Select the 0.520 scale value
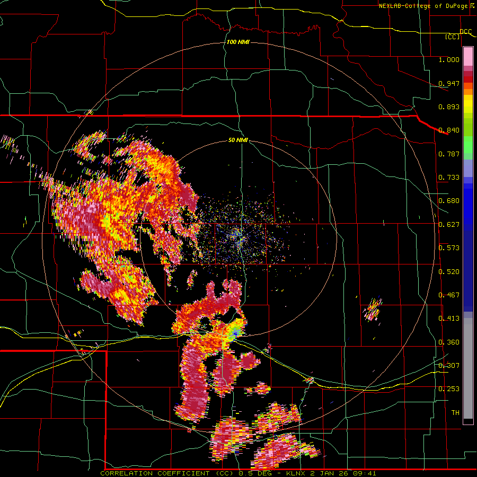Viewport: 477px width, 477px height. pyautogui.click(x=449, y=272)
